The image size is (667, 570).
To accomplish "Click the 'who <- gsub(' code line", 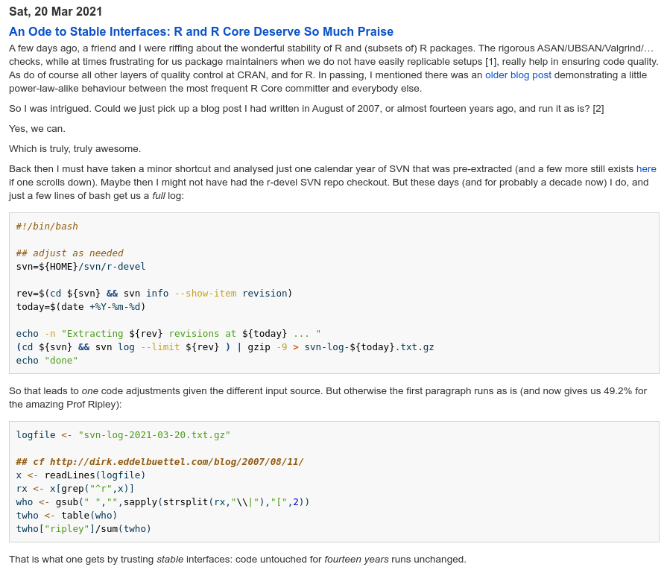I will [163, 502].
